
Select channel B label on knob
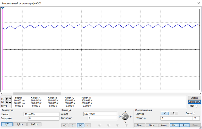tap(131, 116)
